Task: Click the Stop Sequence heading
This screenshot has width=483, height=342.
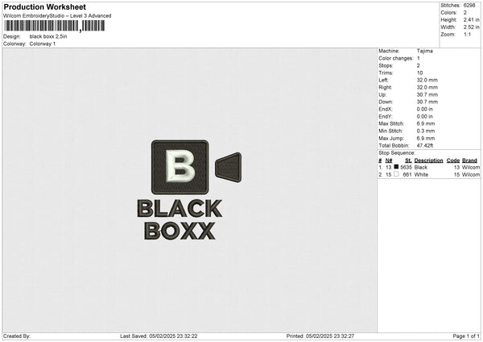Action: coord(397,153)
